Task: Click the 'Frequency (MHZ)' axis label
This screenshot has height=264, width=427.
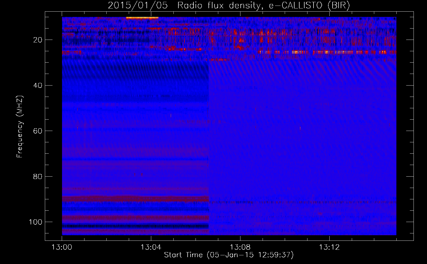Action: pyautogui.click(x=20, y=127)
